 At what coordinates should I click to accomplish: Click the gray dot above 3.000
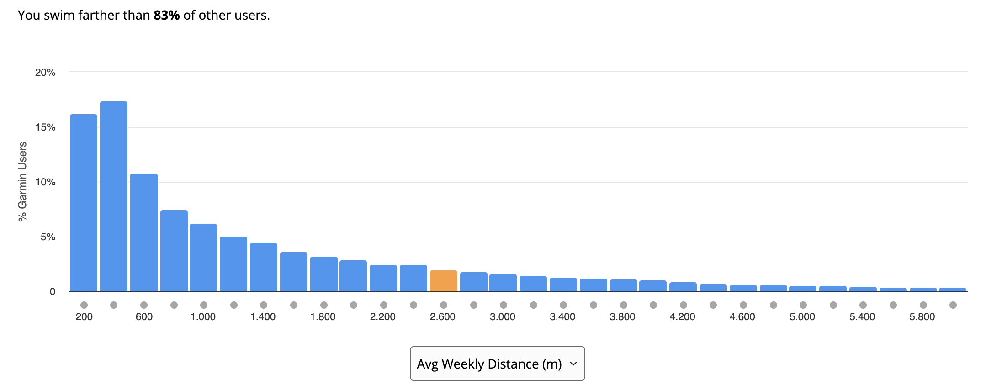[x=504, y=305]
